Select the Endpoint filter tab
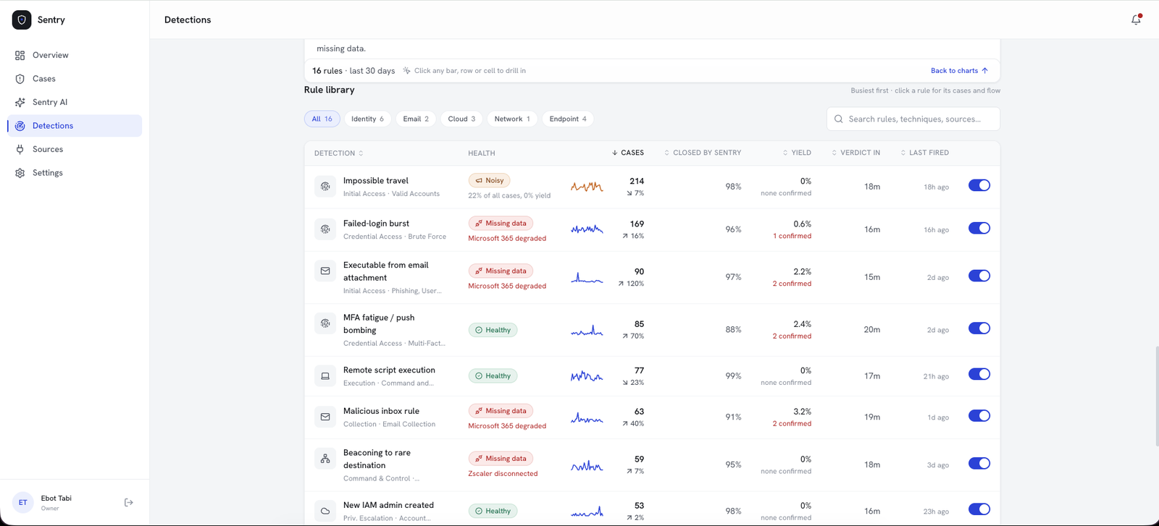Viewport: 1159px width, 526px height. coord(568,119)
